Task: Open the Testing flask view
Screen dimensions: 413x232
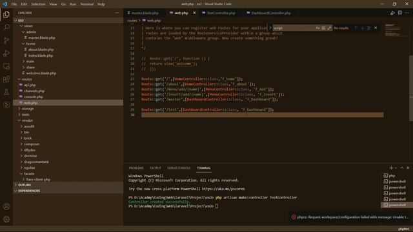Action: (x=6, y=92)
